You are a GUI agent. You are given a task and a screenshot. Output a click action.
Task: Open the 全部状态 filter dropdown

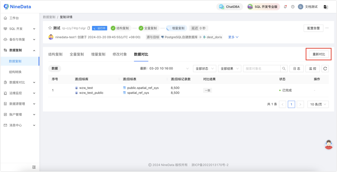tap(205, 69)
